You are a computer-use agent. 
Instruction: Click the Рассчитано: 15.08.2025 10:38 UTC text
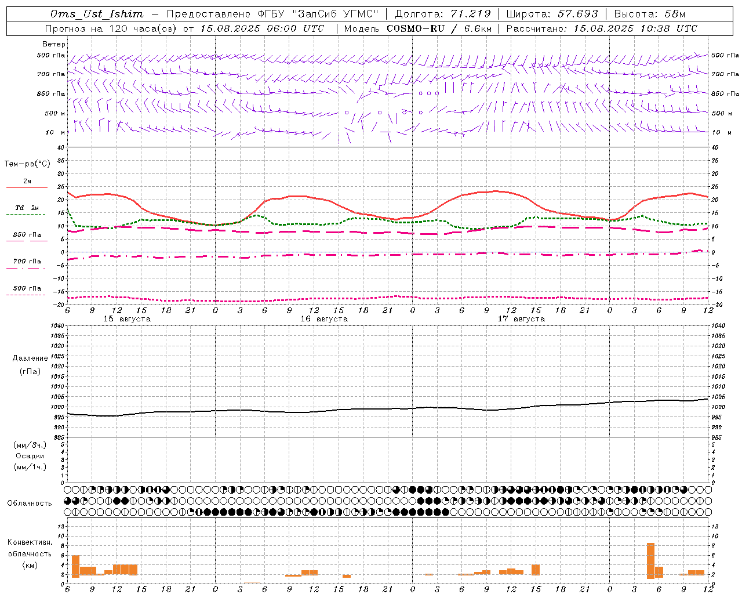coord(602,28)
